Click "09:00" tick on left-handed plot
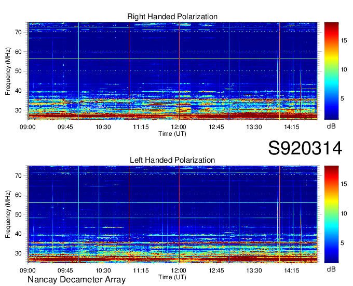This screenshot has width=353, height=286. point(28,270)
